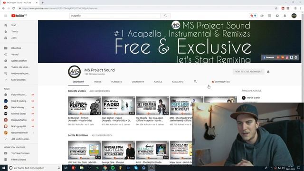Open the account avatar menu
The width and height of the screenshot is (304, 171).
click(294, 16)
